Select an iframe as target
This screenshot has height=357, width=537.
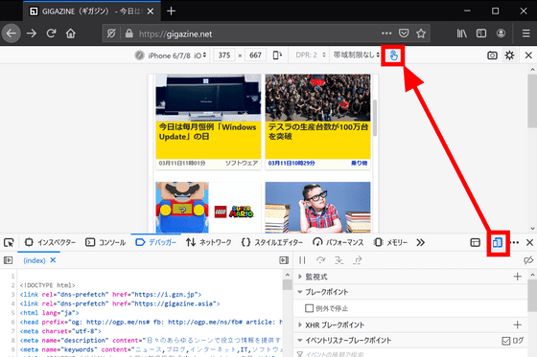coord(476,242)
